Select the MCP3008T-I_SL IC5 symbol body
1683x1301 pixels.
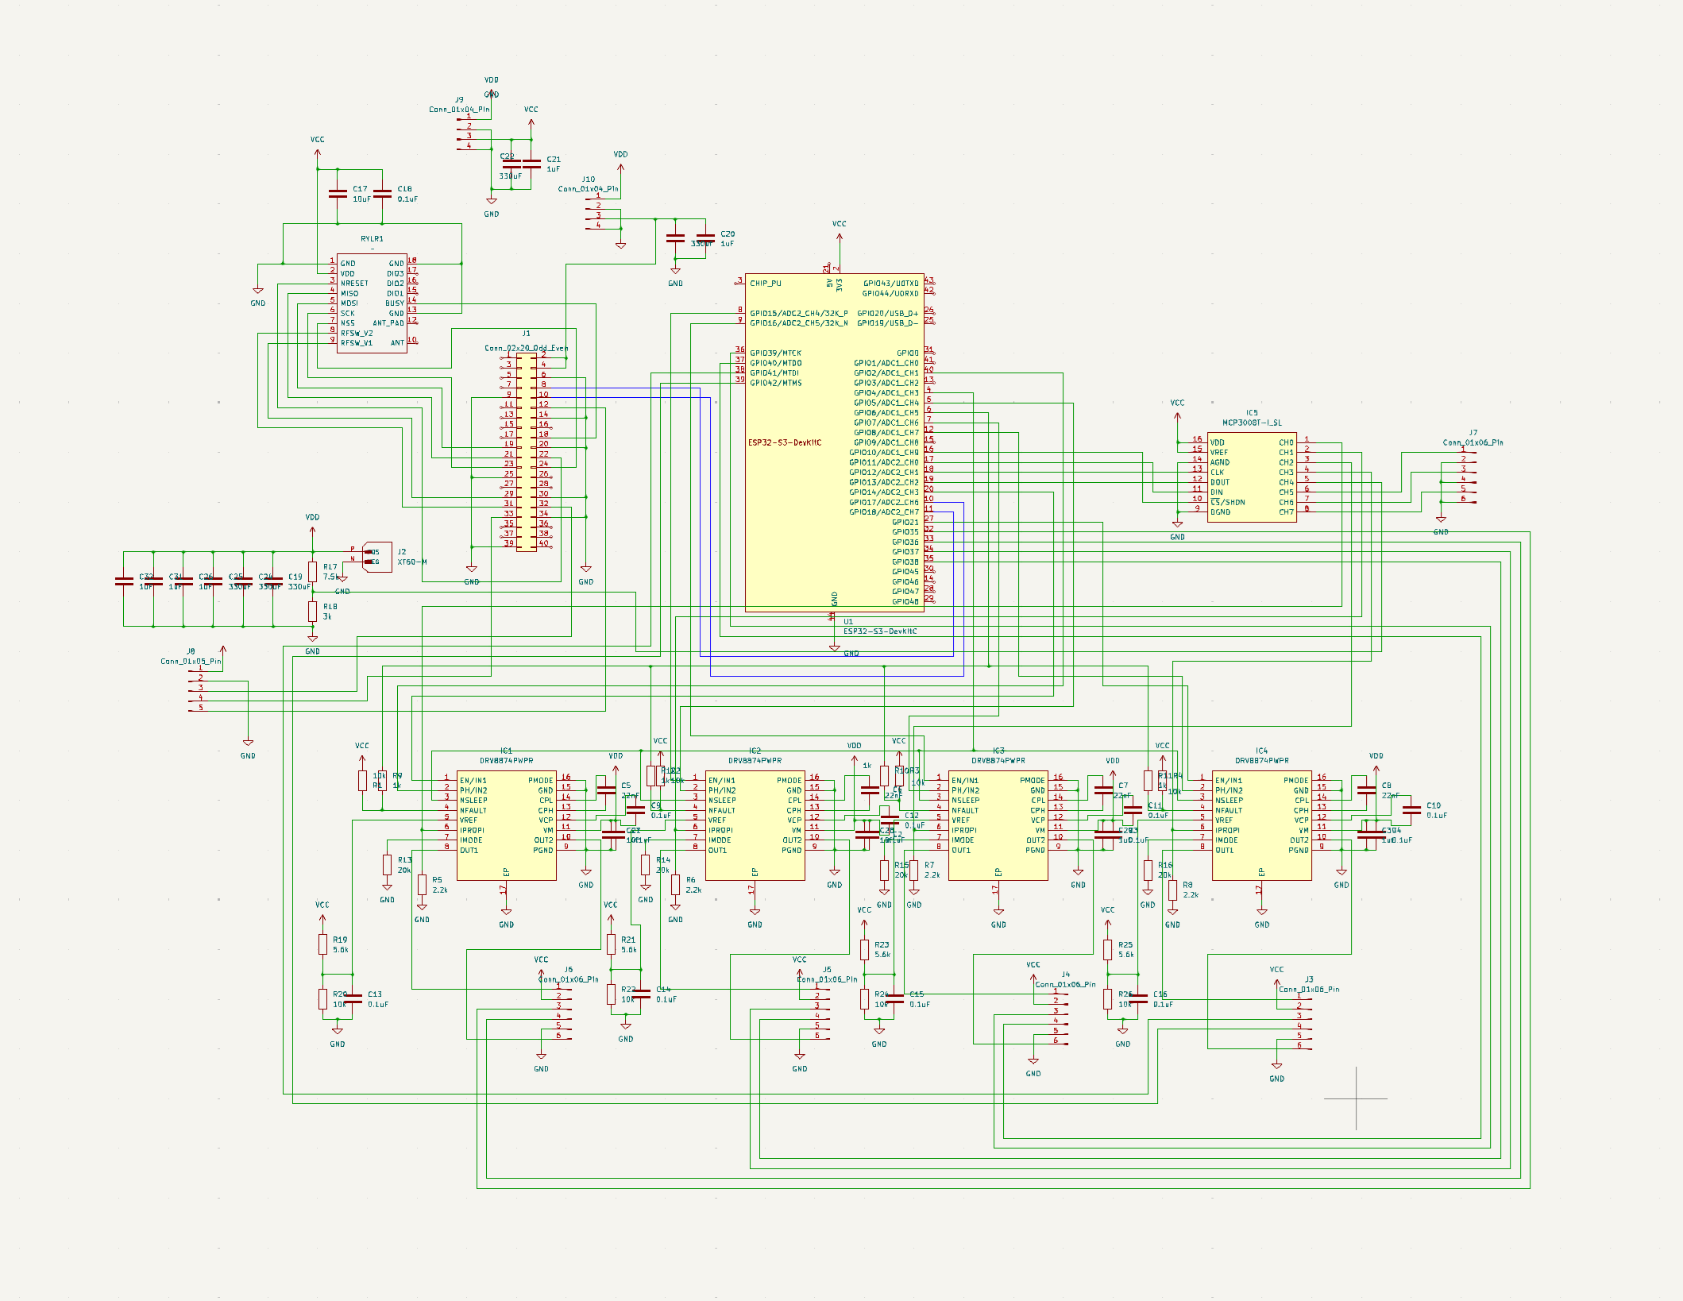(1252, 477)
